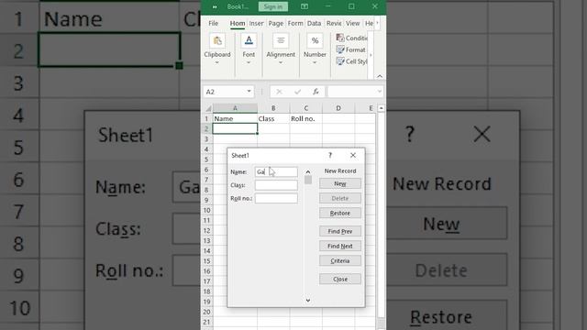Click the New button in form

[x=340, y=183]
